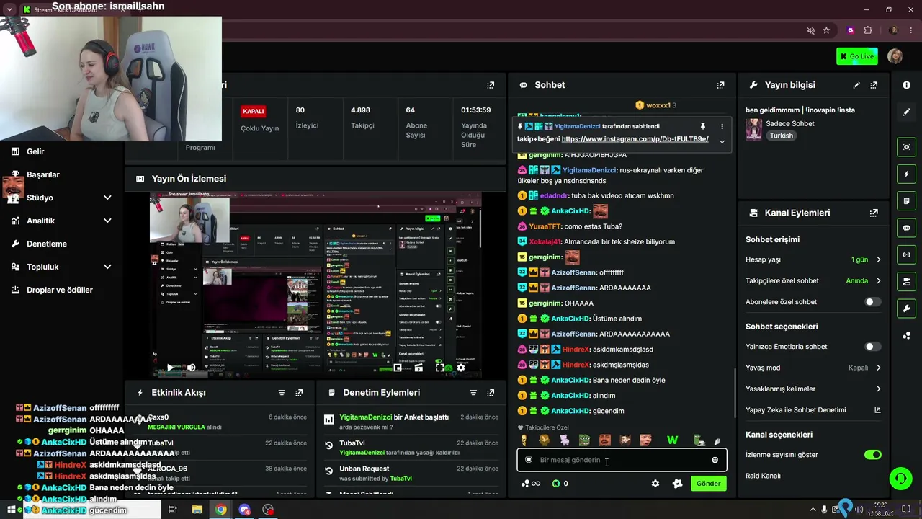This screenshot has width=922, height=519.
Task: Click Raid Kanalı option
Action: click(763, 476)
